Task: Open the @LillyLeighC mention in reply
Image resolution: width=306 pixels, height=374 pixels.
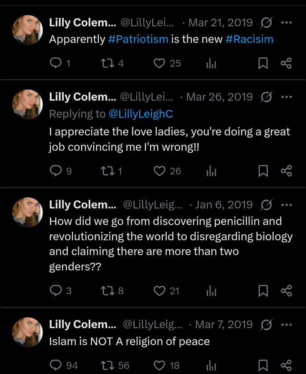Action: tap(140, 114)
